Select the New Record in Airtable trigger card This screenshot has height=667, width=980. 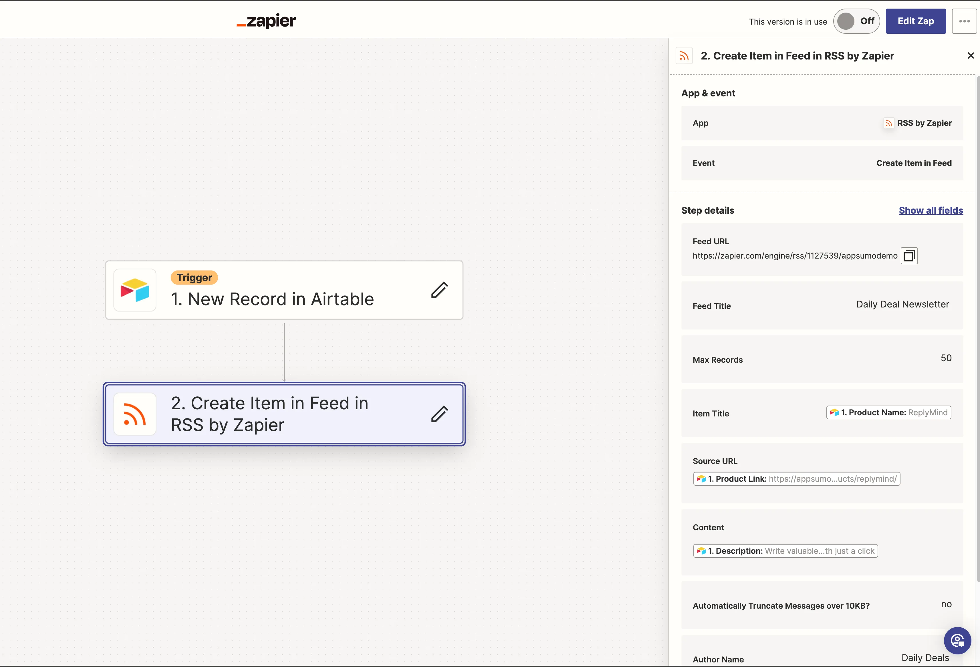[284, 290]
